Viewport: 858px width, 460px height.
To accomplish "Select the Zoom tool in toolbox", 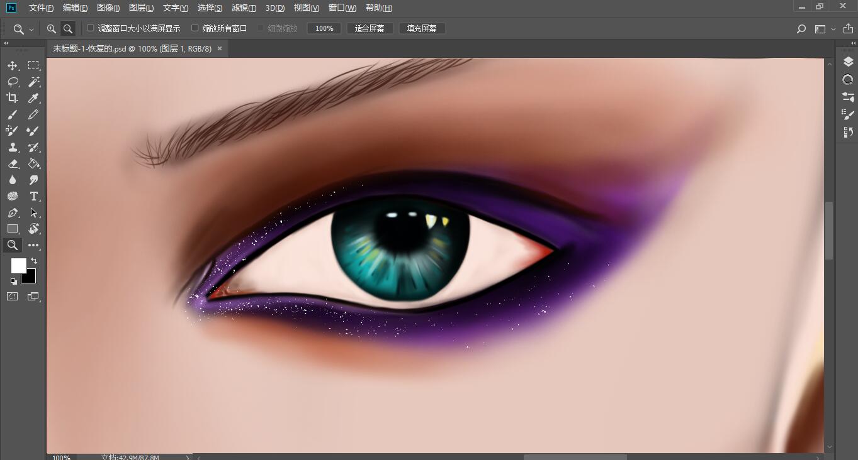I will point(13,245).
